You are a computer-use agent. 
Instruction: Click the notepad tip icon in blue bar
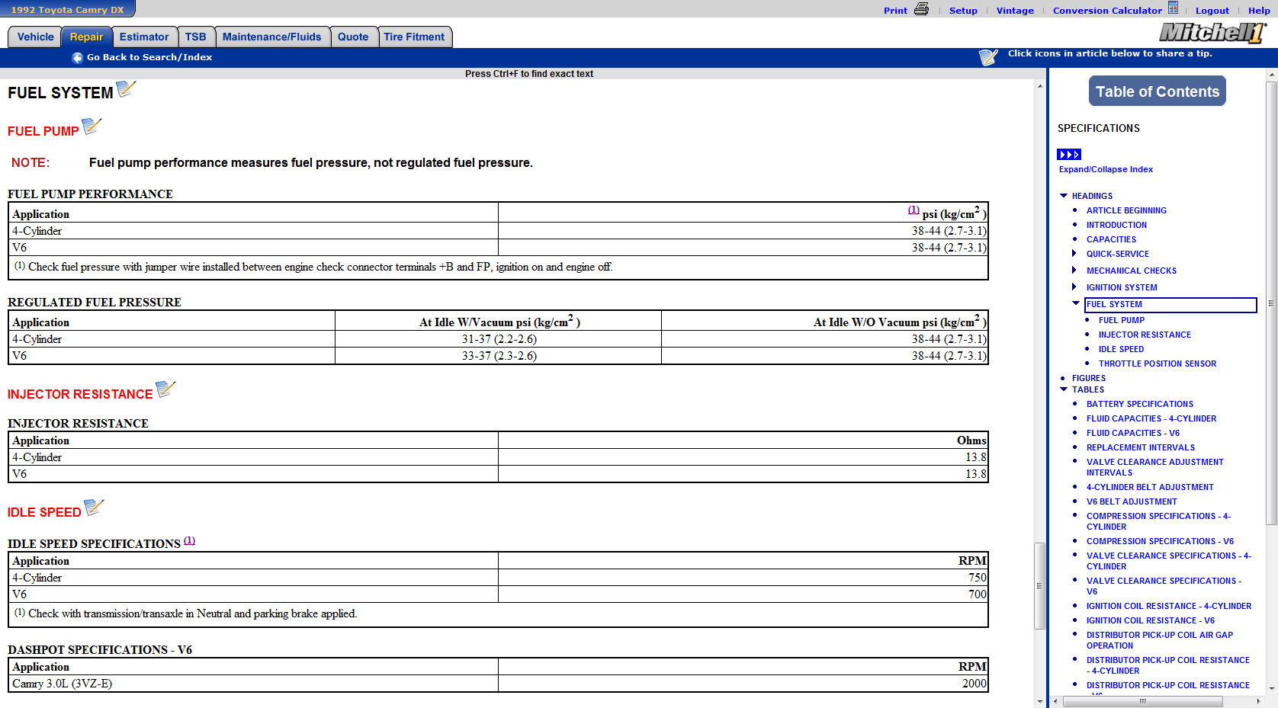pyautogui.click(x=988, y=57)
